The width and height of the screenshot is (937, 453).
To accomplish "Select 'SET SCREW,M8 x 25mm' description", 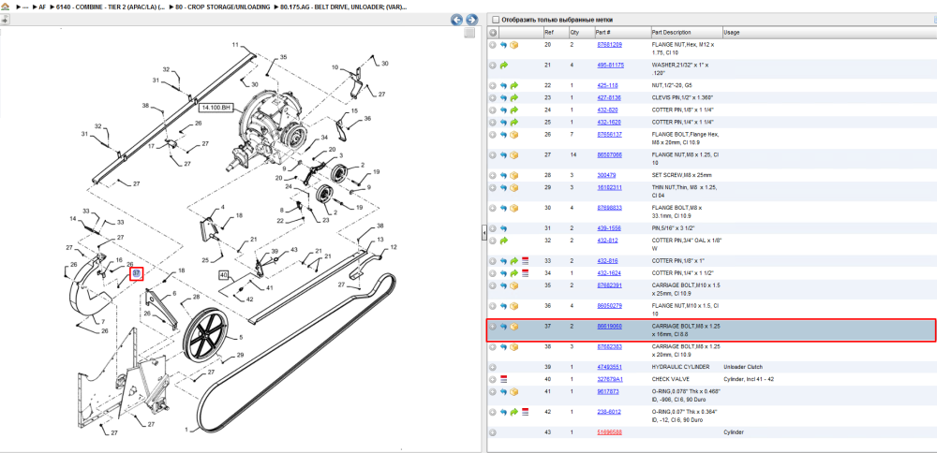I will click(682, 175).
